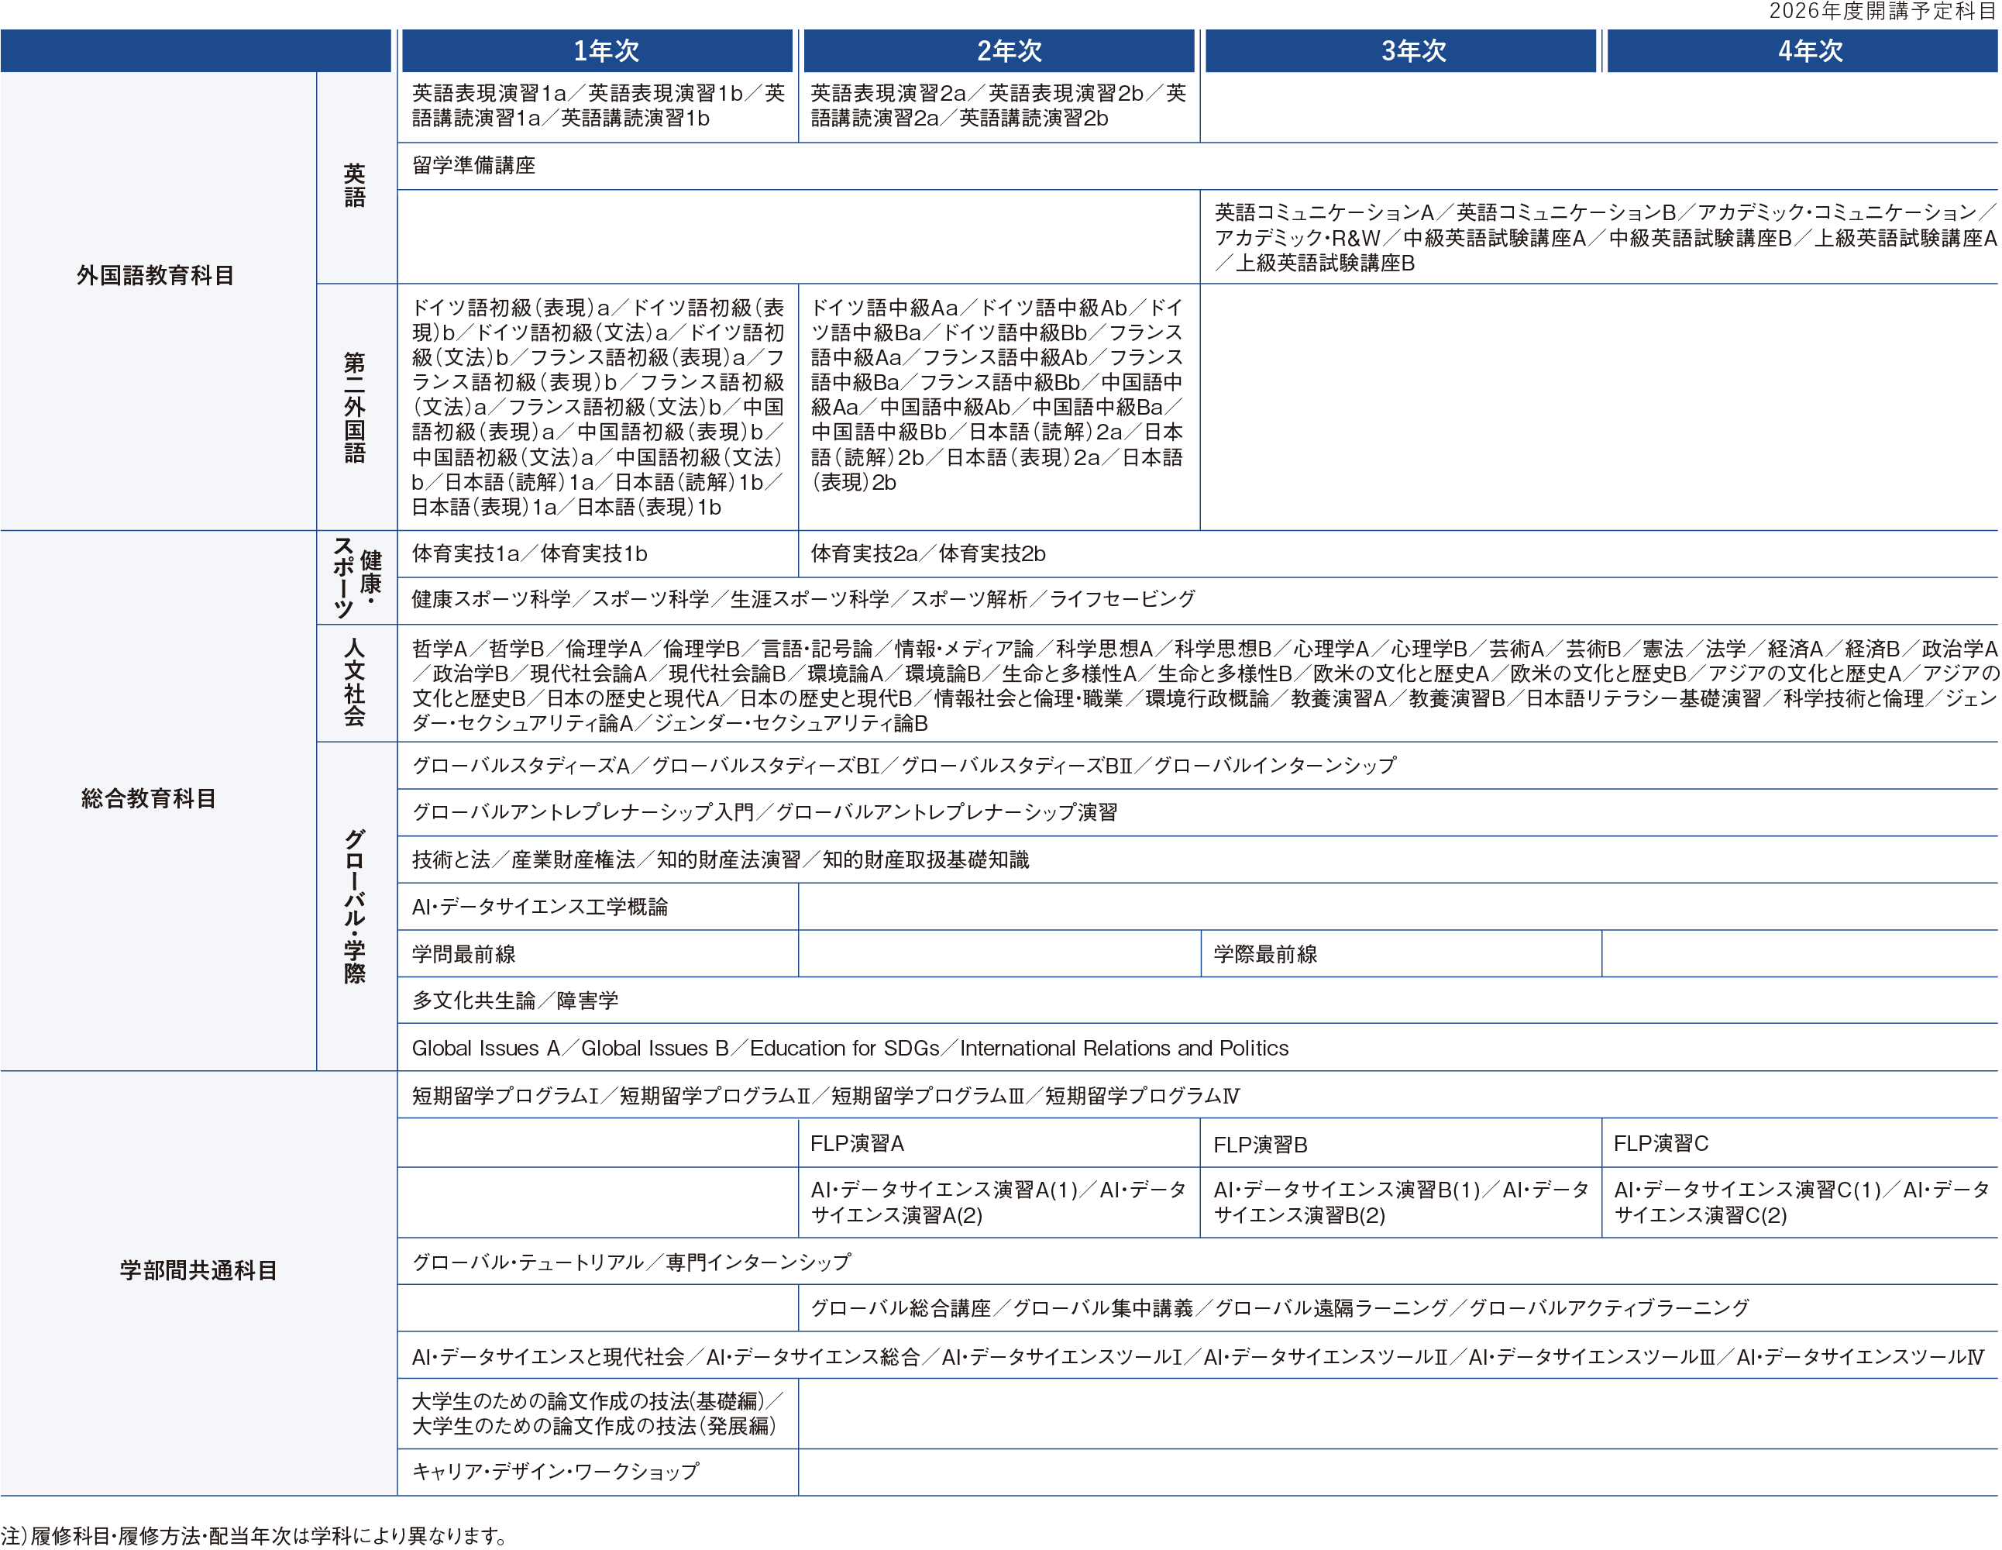Click the 第二外国語 subcategory label
The width and height of the screenshot is (2002, 1550).
click(356, 407)
